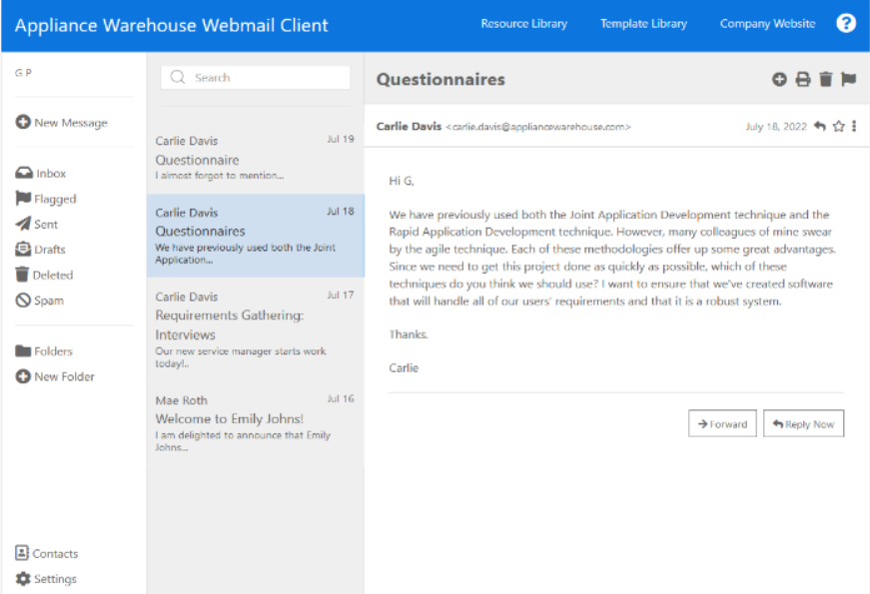
Task: Delete the email with header trash icon
Action: pos(826,79)
